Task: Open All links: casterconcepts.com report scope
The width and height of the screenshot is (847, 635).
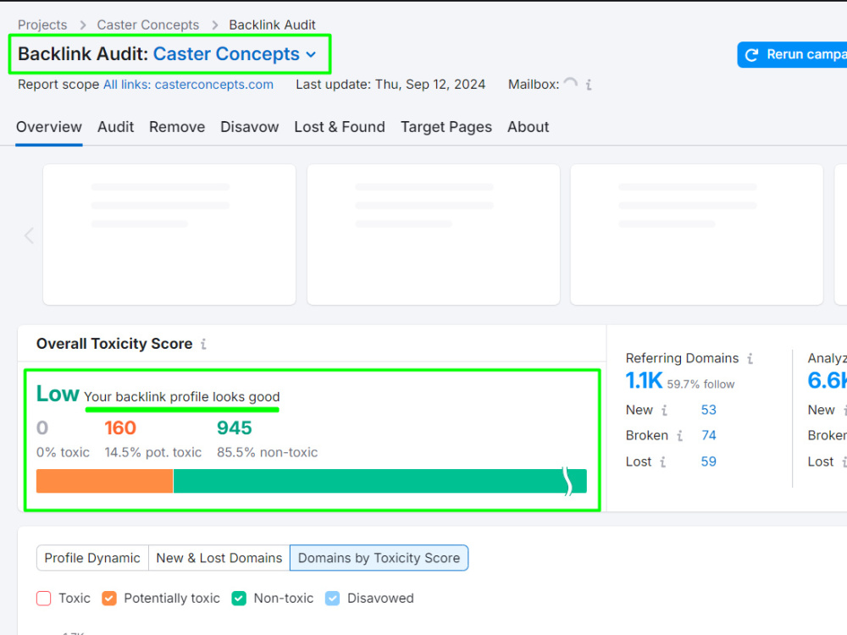Action: coord(189,85)
